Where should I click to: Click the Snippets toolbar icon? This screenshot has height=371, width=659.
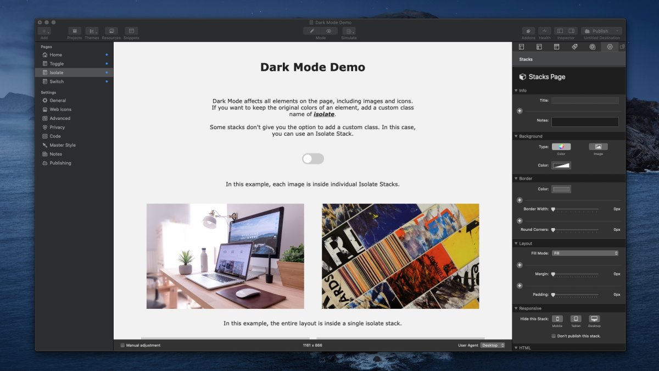pos(131,31)
